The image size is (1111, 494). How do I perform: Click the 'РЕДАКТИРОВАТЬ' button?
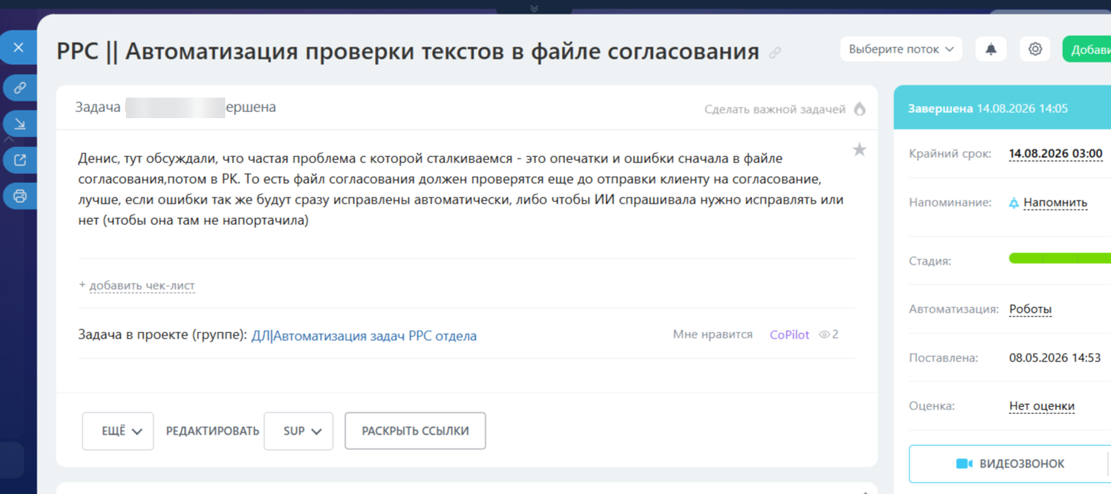tap(212, 431)
